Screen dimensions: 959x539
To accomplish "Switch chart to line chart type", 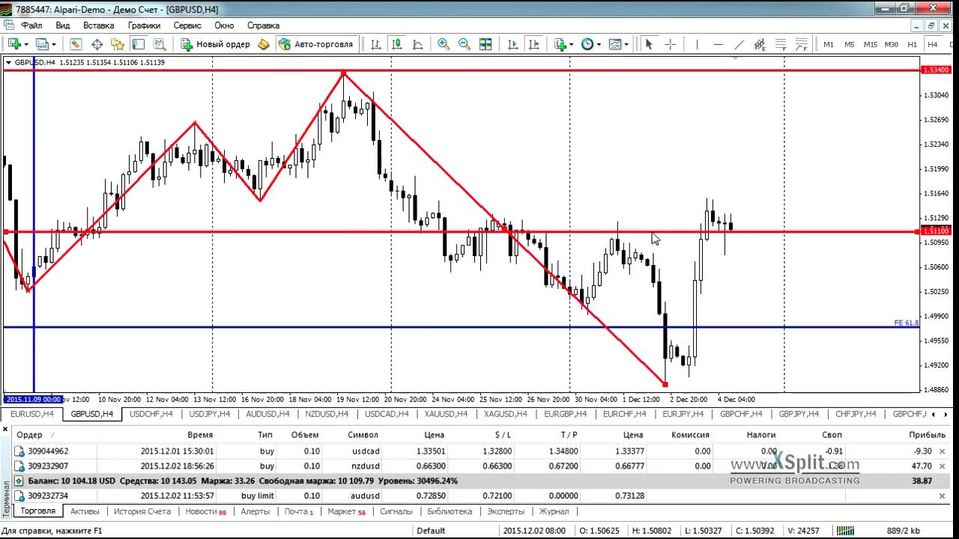I will coord(418,44).
